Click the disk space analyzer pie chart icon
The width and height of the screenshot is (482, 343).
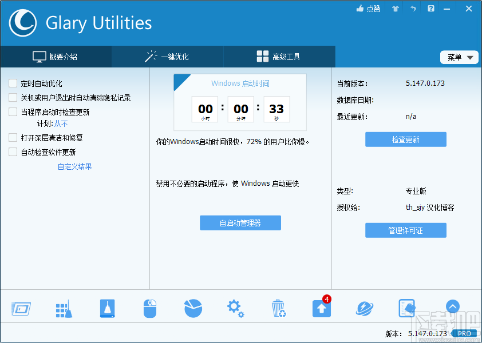pos(192,308)
